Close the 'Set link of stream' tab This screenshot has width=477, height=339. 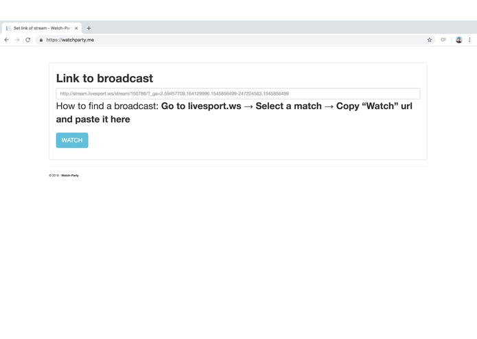(x=76, y=28)
